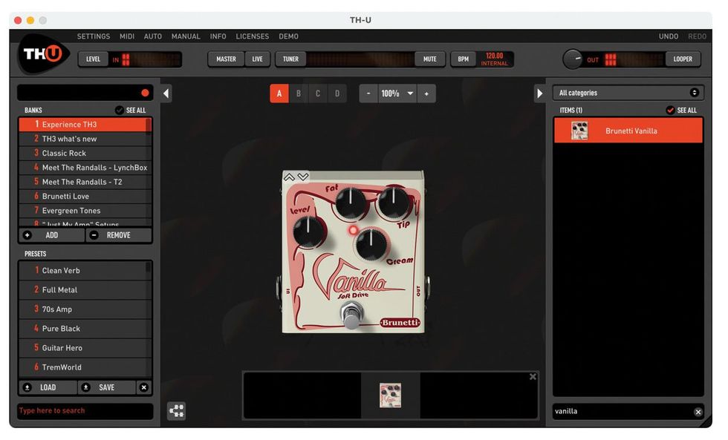Open the LICENSES menu
Screen dimensions: 728x440
click(x=252, y=36)
